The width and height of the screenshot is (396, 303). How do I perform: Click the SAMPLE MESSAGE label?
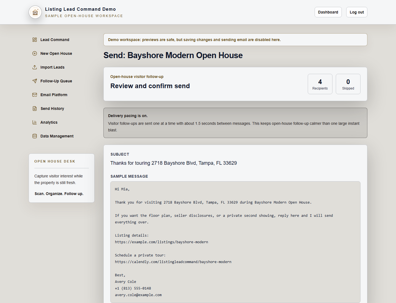pos(129,176)
